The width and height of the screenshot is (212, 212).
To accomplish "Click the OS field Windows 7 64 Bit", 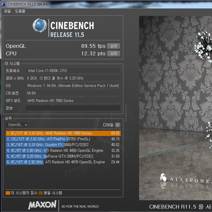I will pos(73,86).
